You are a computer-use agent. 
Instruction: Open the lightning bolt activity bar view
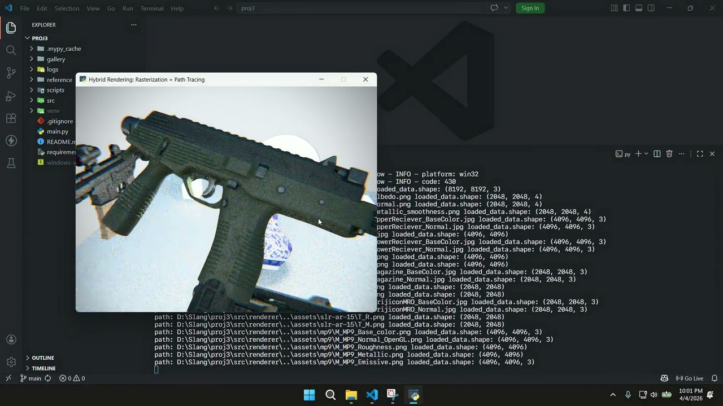[11, 140]
